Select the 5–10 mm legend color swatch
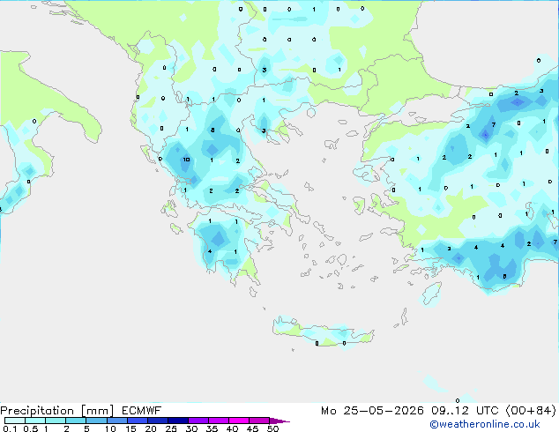Viewport: 559px width, 432px height. pyautogui.click(x=96, y=421)
